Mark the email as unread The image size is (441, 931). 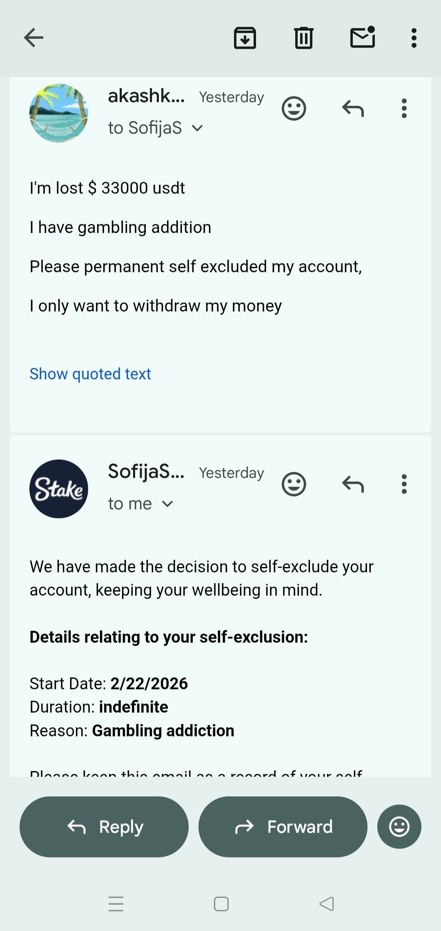click(363, 38)
